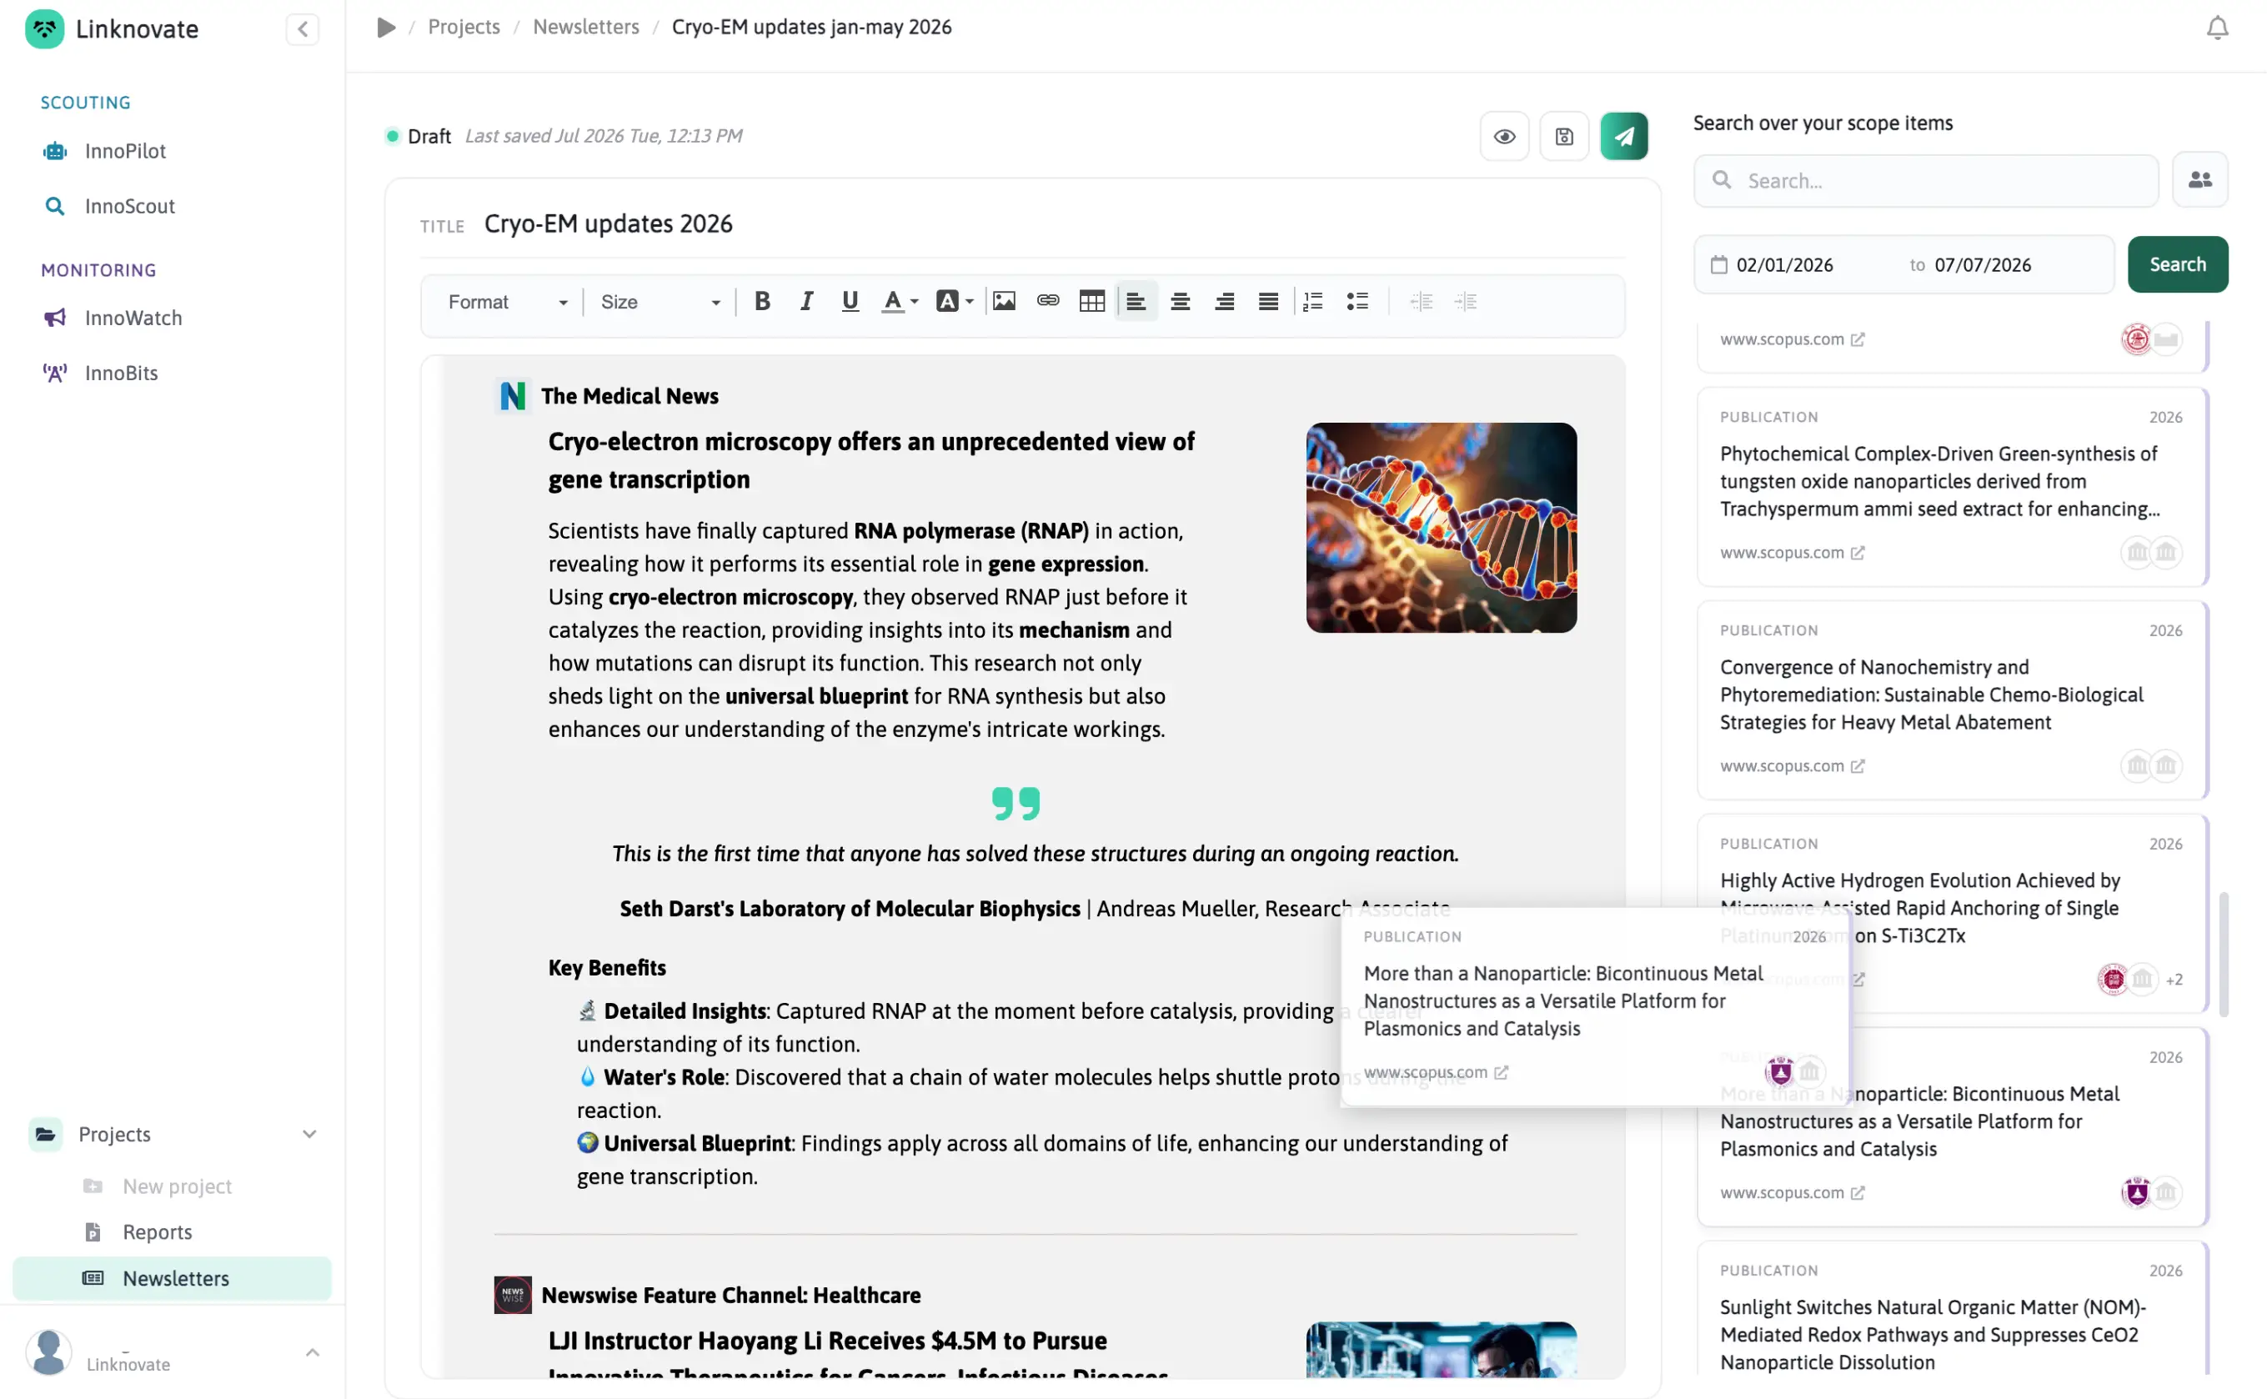Open InnoWatch monitoring
The width and height of the screenshot is (2267, 1399).
point(133,318)
